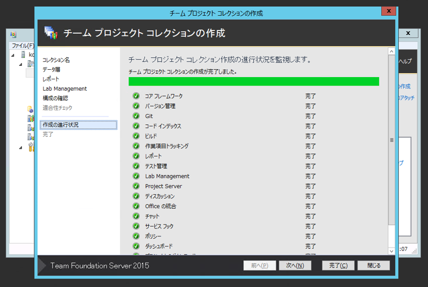428x287 pixels.
Task: Click green check icon beside Git
Action: click(x=136, y=116)
